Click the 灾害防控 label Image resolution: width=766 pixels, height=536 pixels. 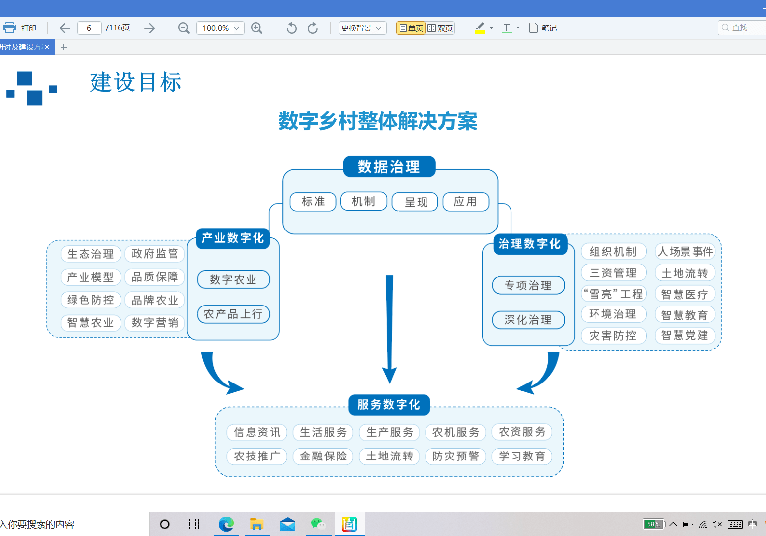(x=613, y=336)
